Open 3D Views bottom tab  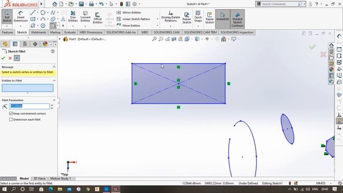(x=39, y=179)
